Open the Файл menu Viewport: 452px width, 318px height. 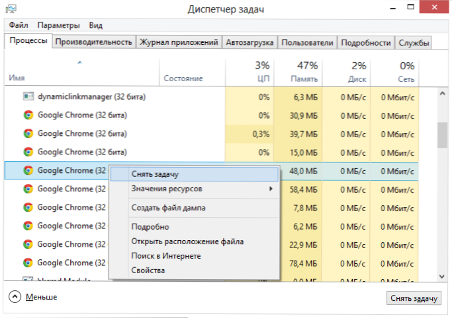[19, 25]
